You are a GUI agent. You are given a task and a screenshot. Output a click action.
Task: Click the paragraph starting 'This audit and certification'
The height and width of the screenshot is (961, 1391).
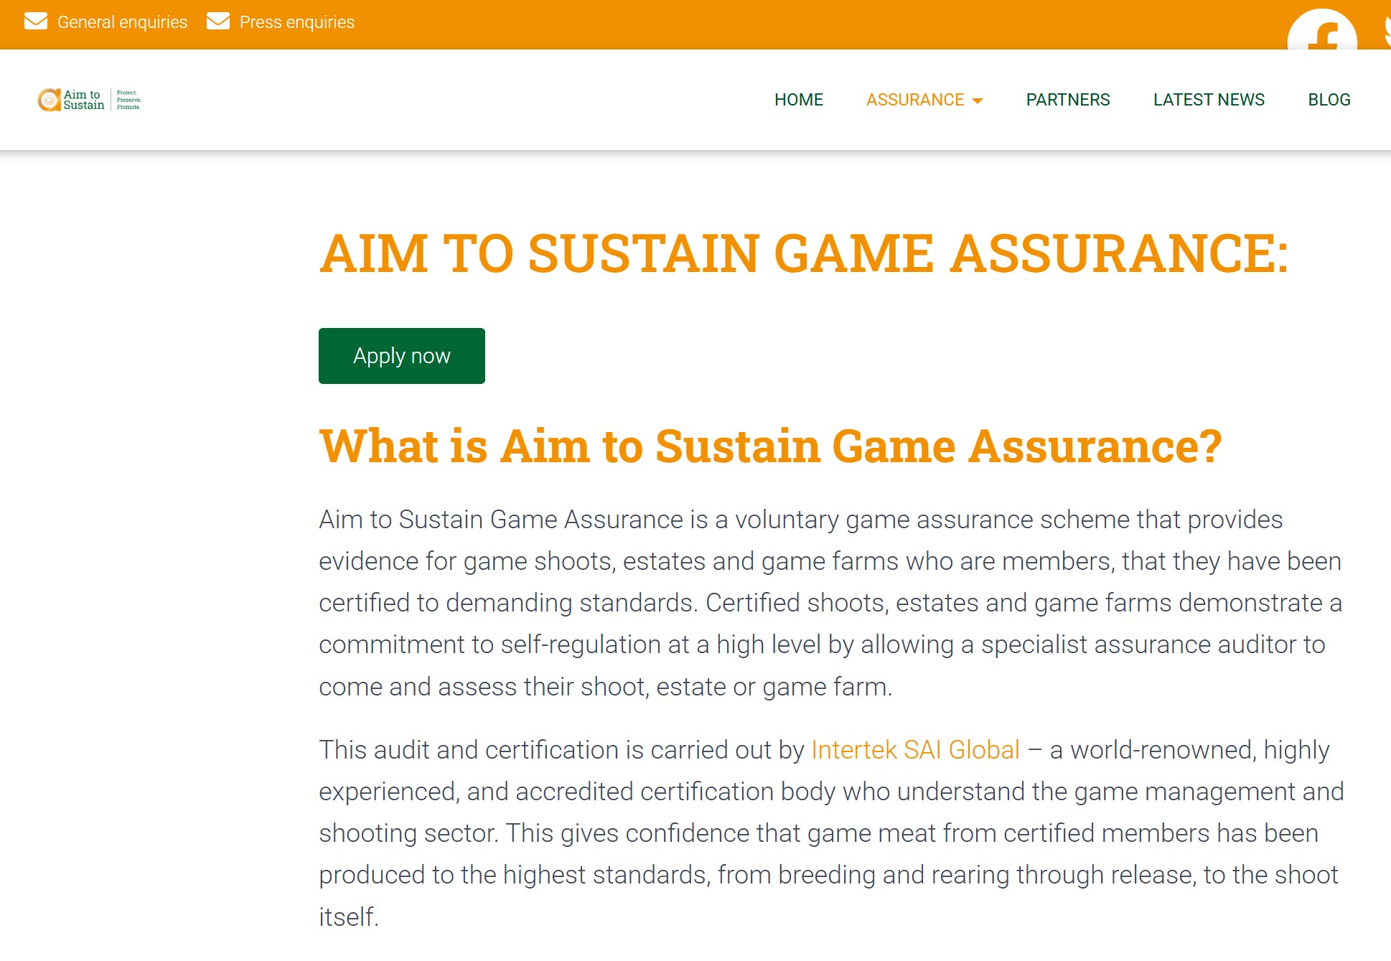point(830,833)
